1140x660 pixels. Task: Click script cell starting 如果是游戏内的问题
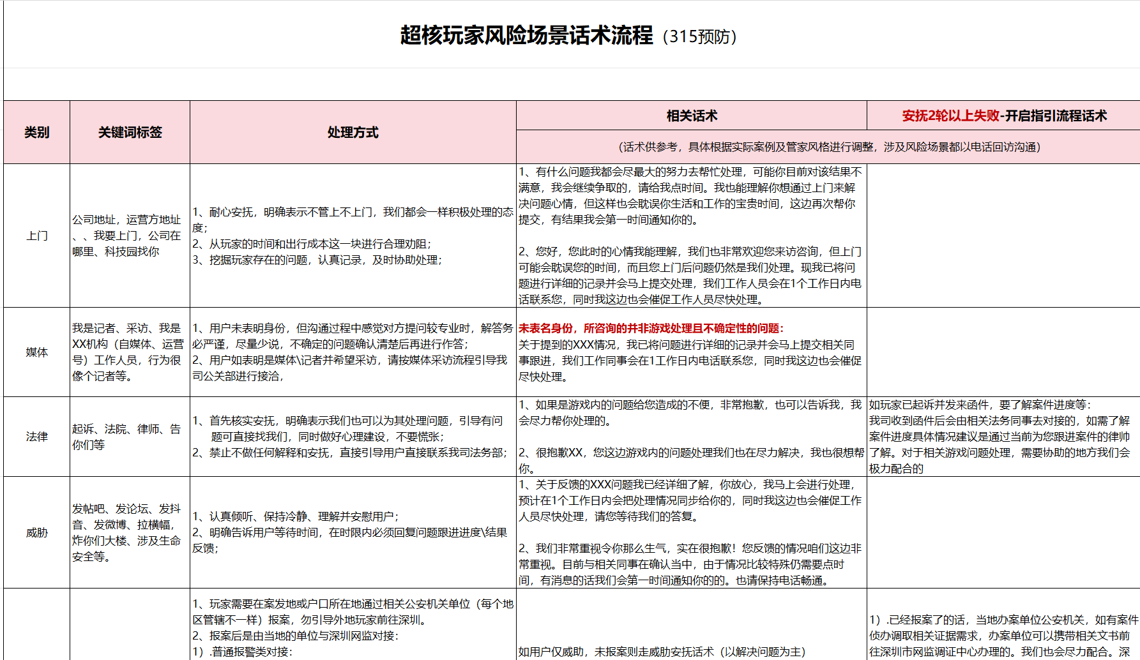point(692,437)
